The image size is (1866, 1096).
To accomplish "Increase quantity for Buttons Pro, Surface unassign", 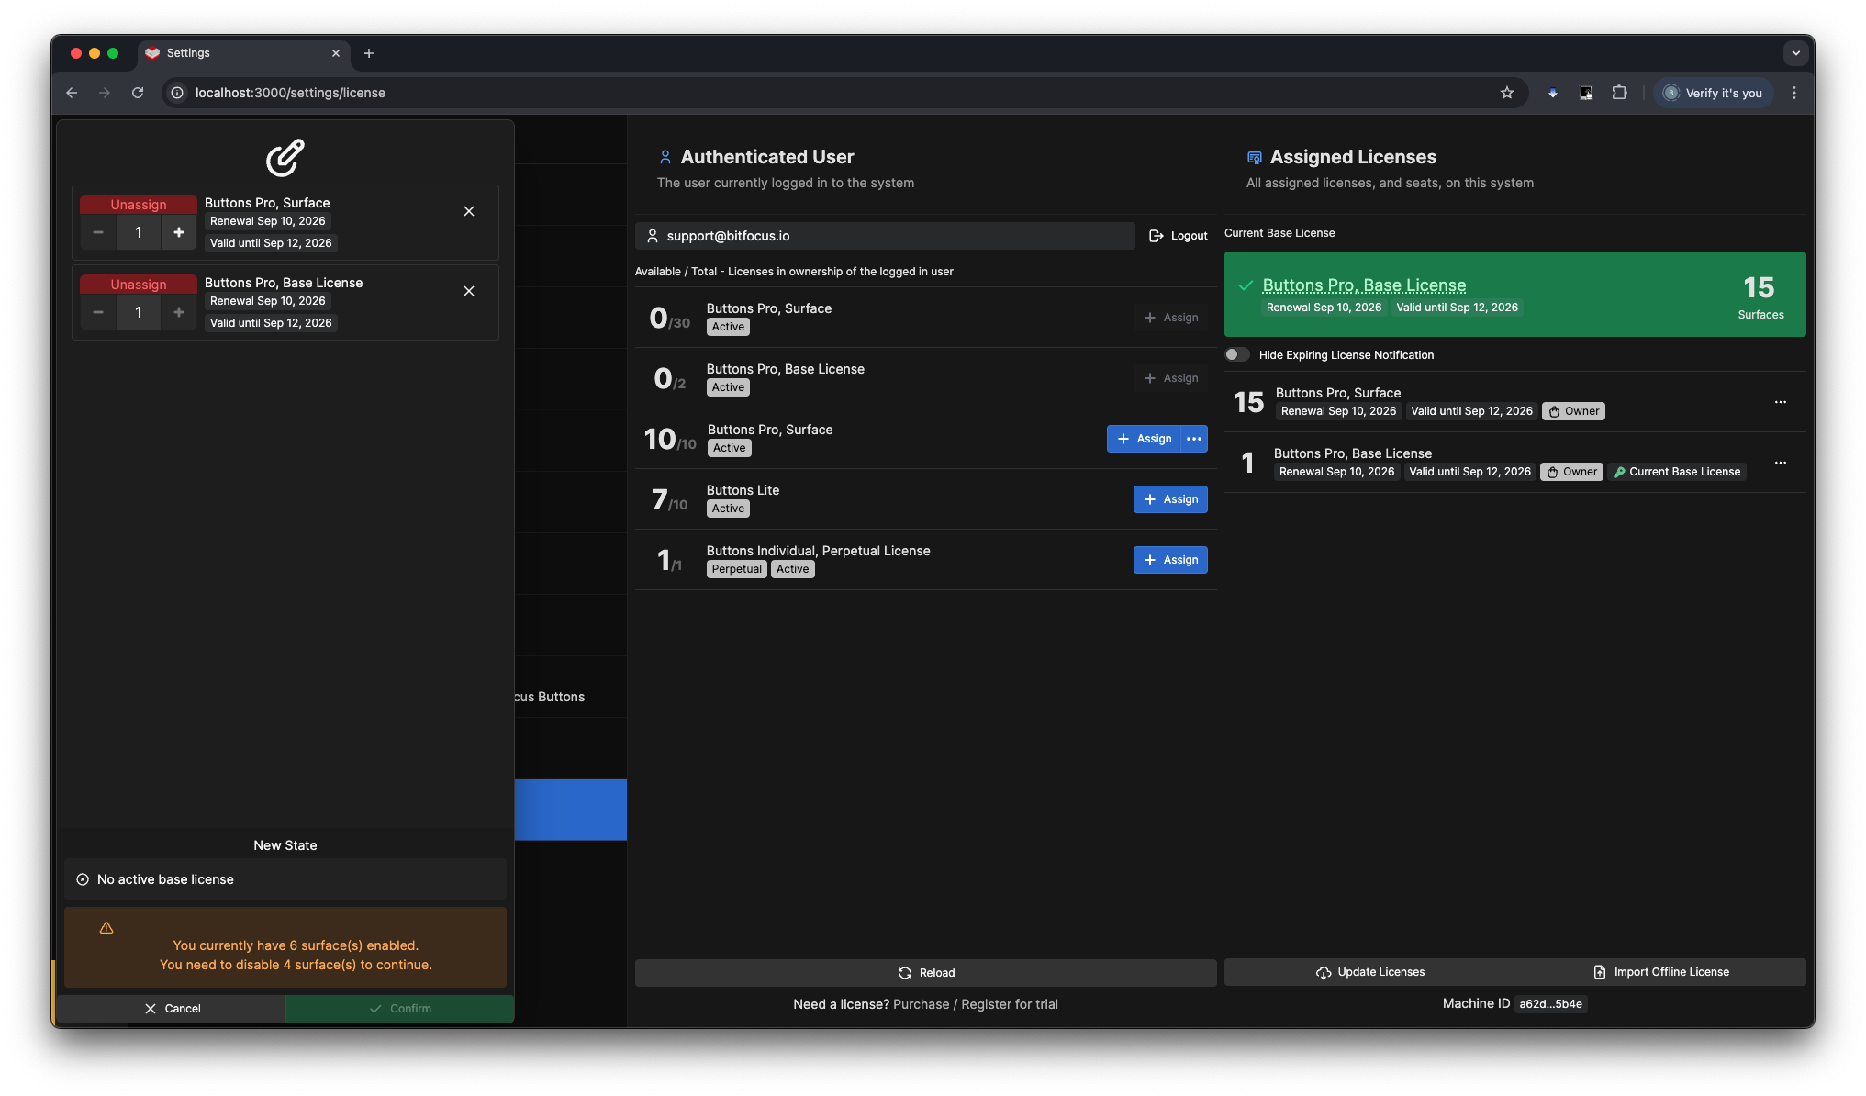I will (x=179, y=232).
